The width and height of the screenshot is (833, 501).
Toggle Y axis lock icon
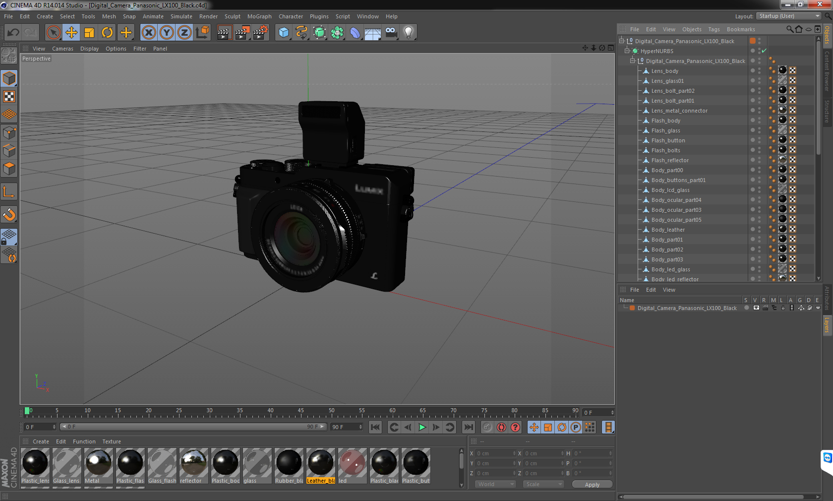[x=167, y=33]
